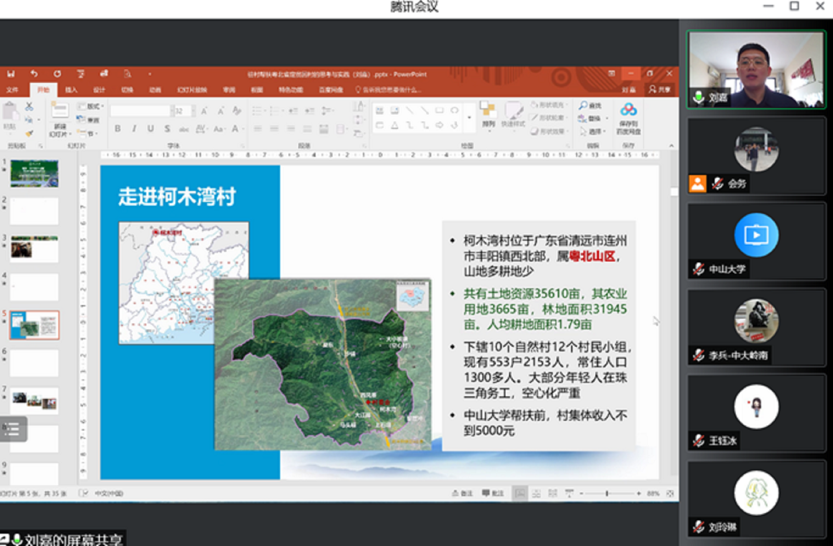
Task: Click the 新建幻灯片 new slide button
Action: 60,111
